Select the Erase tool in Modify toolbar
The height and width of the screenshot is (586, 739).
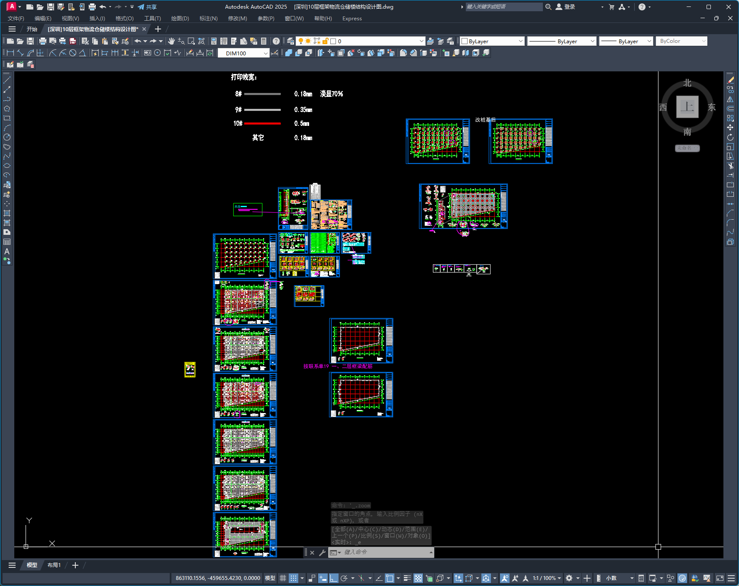point(730,80)
